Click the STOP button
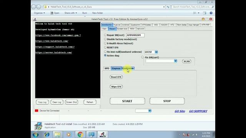The height and width of the screenshot is (138, 246). (167, 101)
